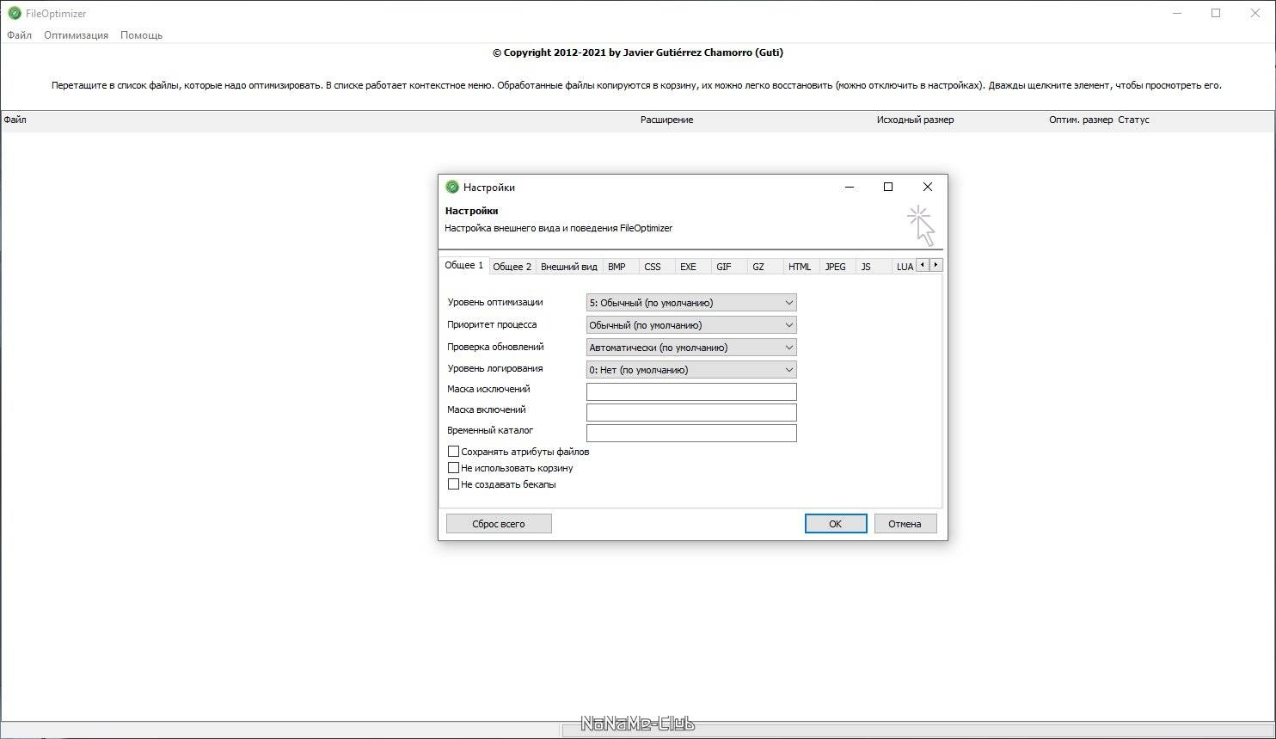Switch to the Общее 2 tab
The width and height of the screenshot is (1276, 739).
point(512,267)
